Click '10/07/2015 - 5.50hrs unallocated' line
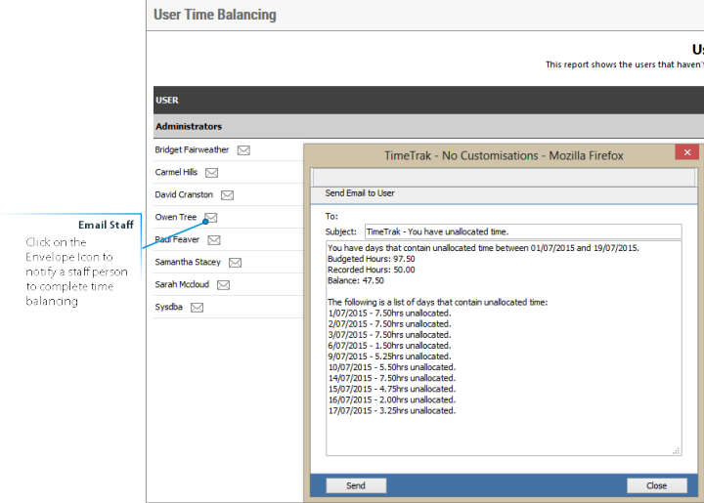Screen dimensions: 704x503 (x=391, y=367)
